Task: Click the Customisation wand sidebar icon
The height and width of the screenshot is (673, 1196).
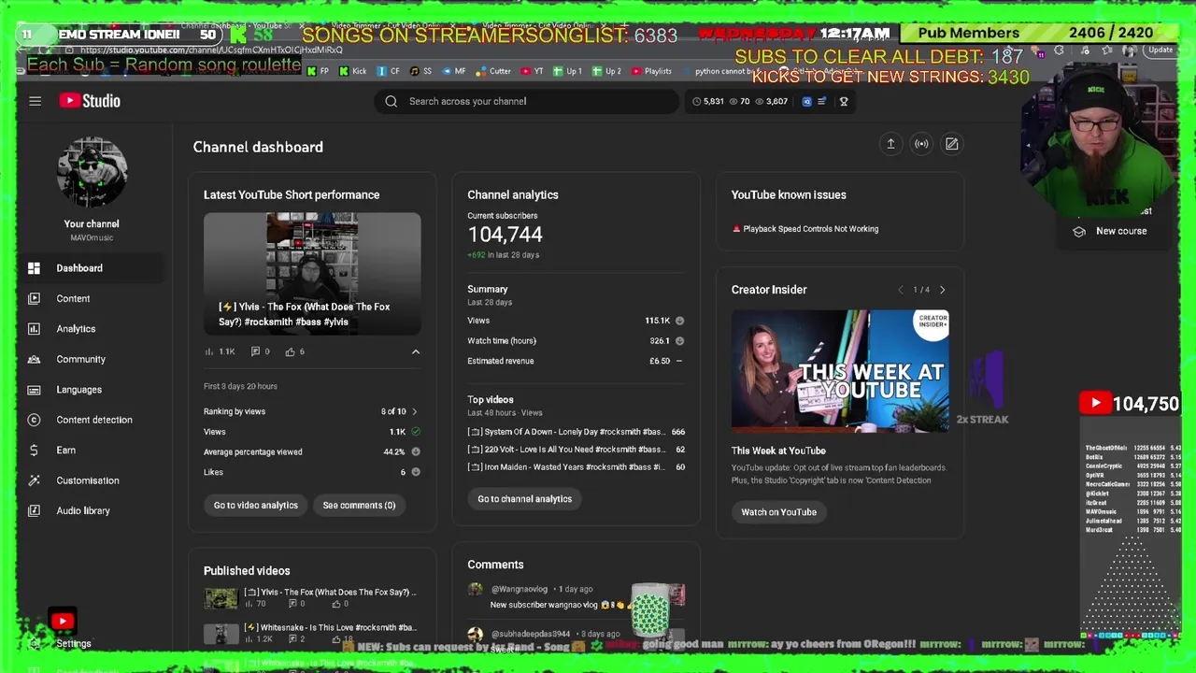Action: (x=34, y=480)
